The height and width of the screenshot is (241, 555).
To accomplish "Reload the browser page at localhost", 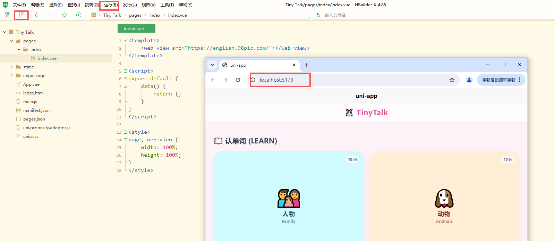I will coord(238,80).
